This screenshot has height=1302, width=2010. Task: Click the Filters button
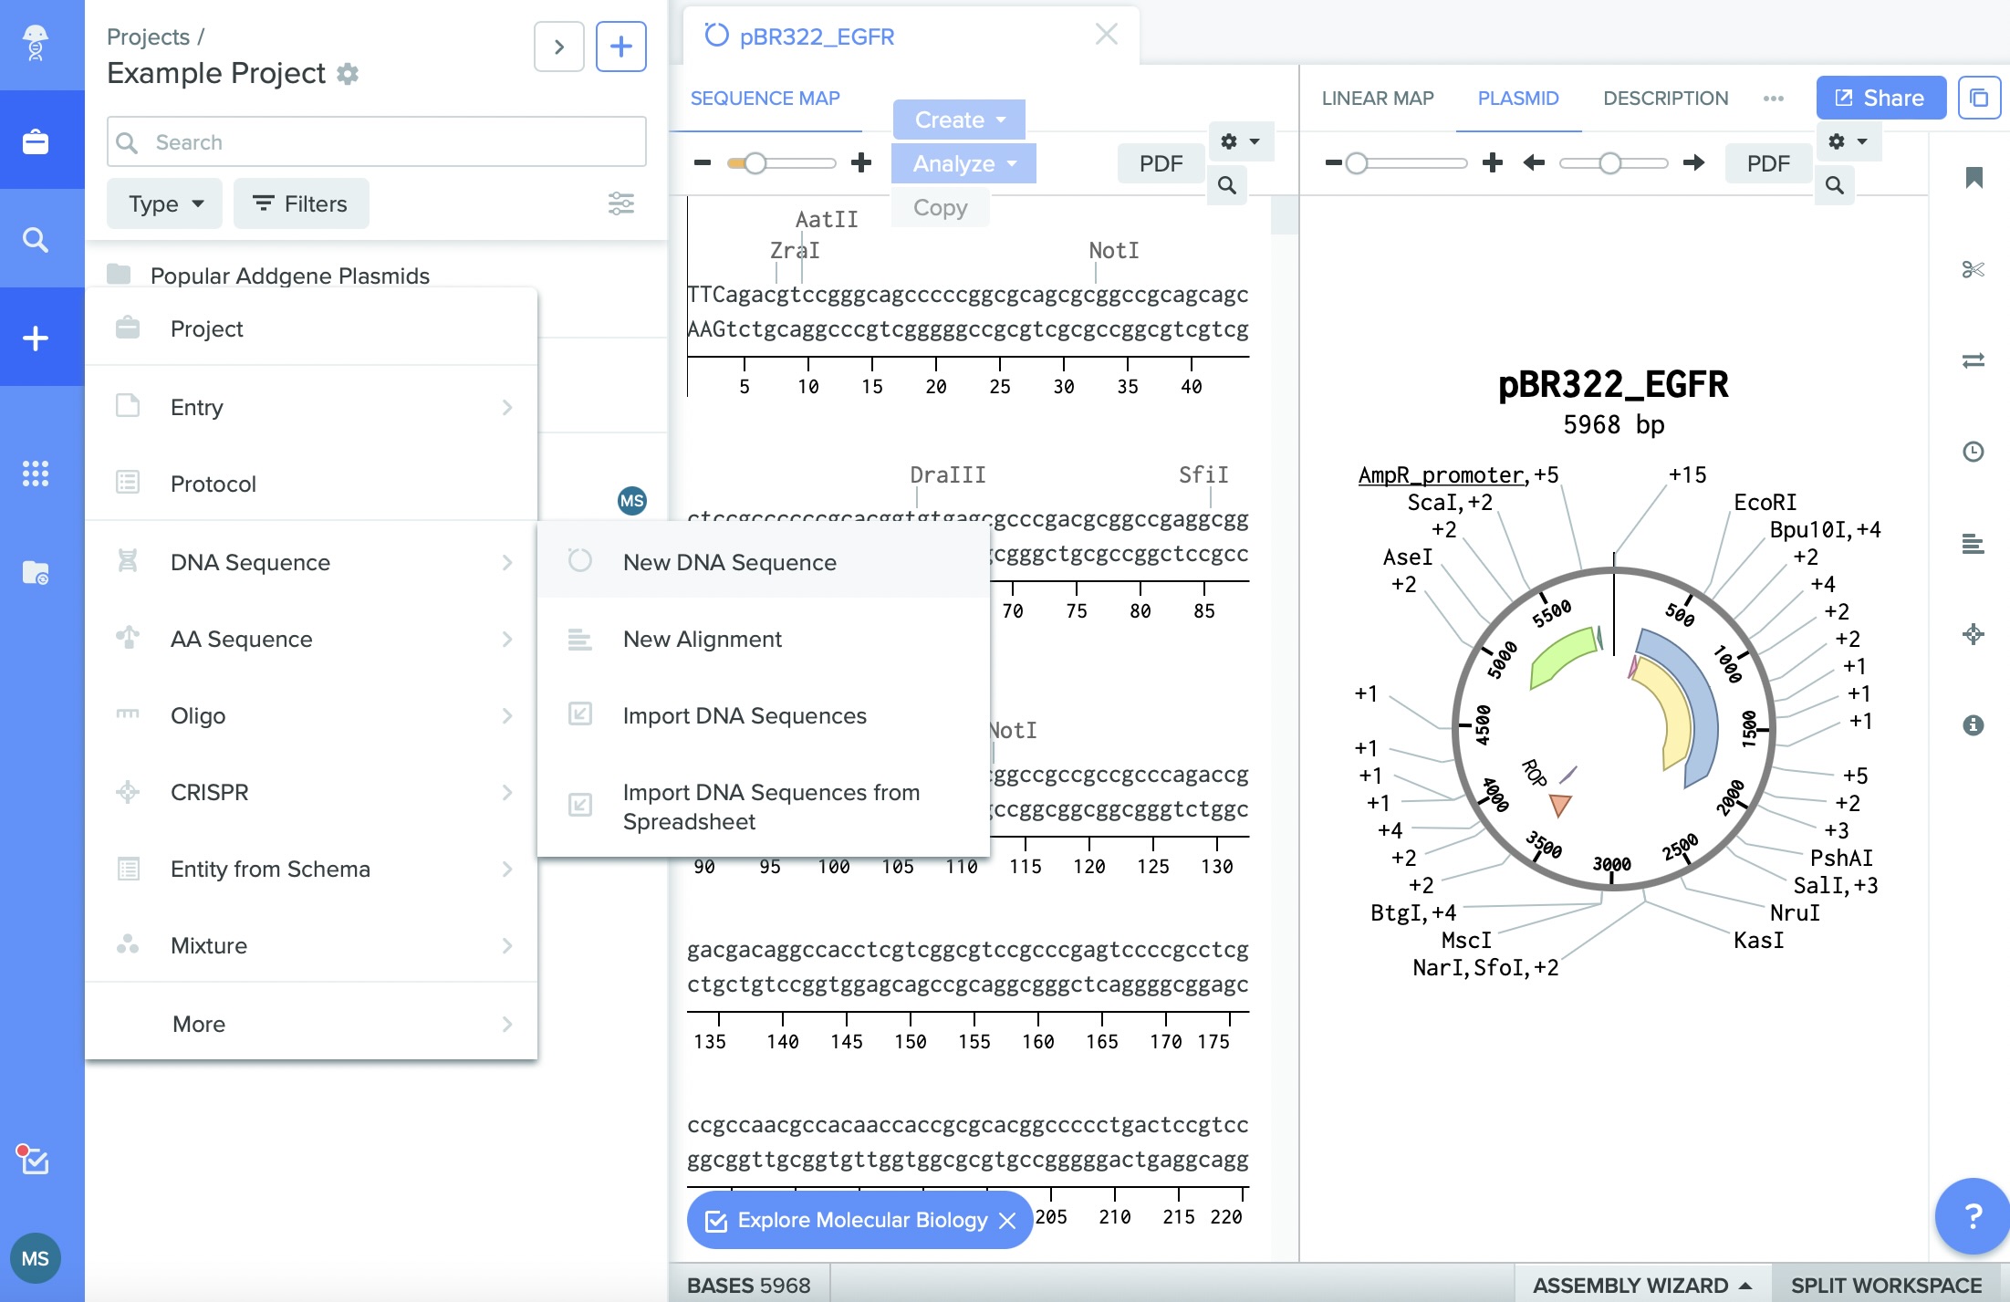301,203
